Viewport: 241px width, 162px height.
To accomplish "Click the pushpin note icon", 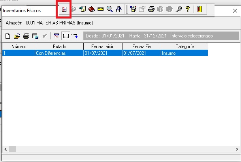I will (83, 9).
